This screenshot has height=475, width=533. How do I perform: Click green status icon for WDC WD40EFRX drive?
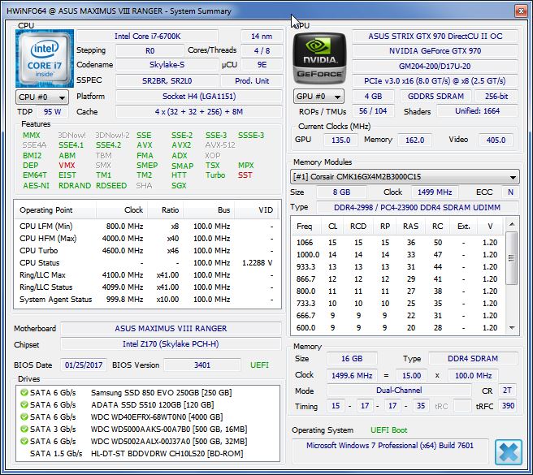point(24,417)
